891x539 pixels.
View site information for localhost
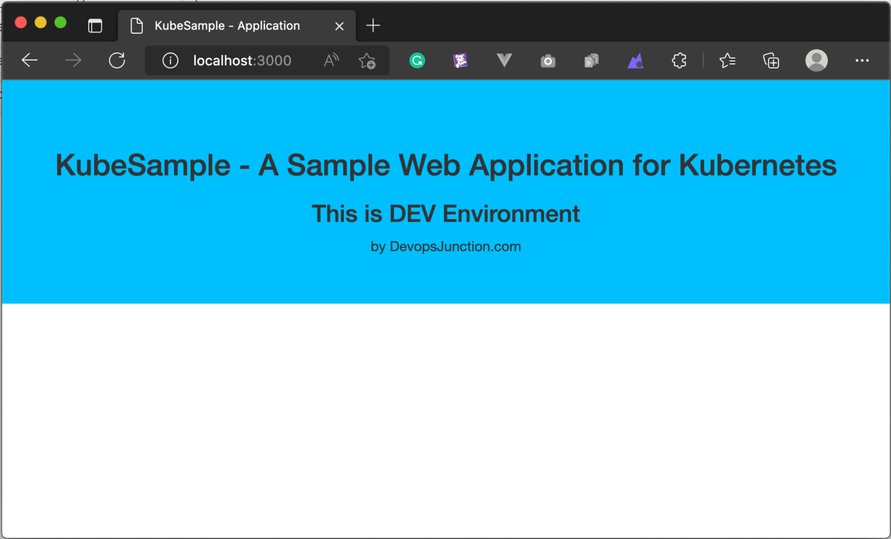point(170,60)
